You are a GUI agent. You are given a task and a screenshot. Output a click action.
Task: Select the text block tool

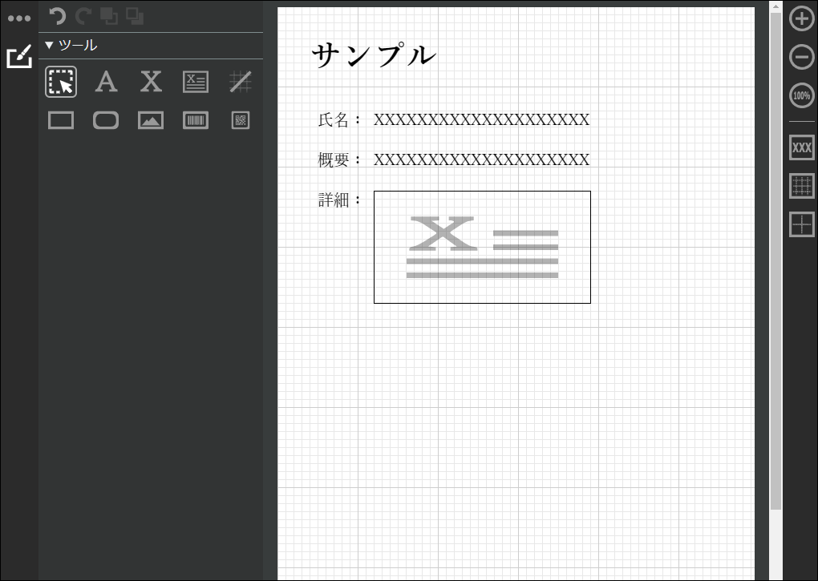coord(196,82)
